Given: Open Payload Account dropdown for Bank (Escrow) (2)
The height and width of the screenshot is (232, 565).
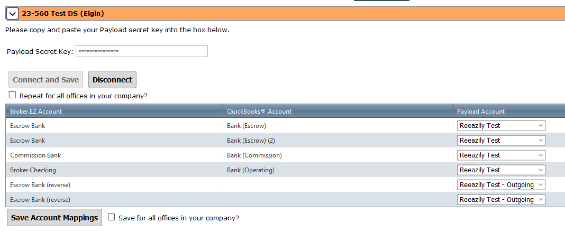Looking at the screenshot, I should (501, 141).
